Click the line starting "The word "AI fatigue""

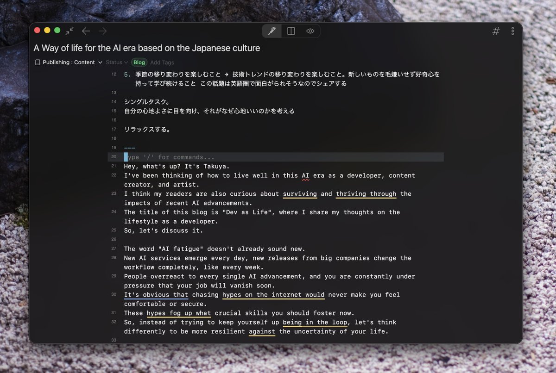click(215, 249)
